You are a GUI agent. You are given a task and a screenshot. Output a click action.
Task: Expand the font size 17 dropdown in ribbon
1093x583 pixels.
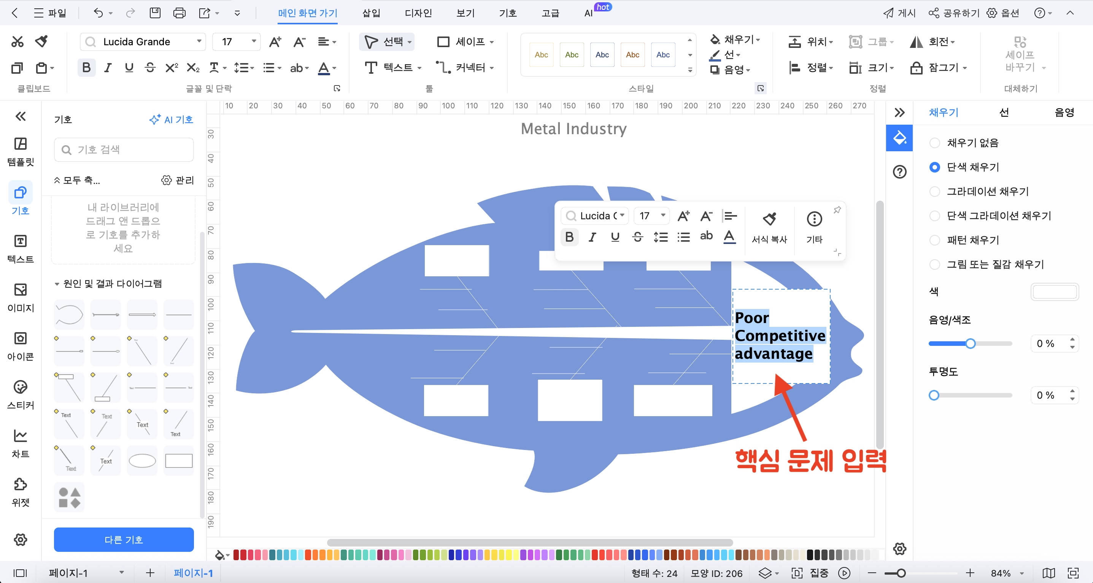coord(254,41)
